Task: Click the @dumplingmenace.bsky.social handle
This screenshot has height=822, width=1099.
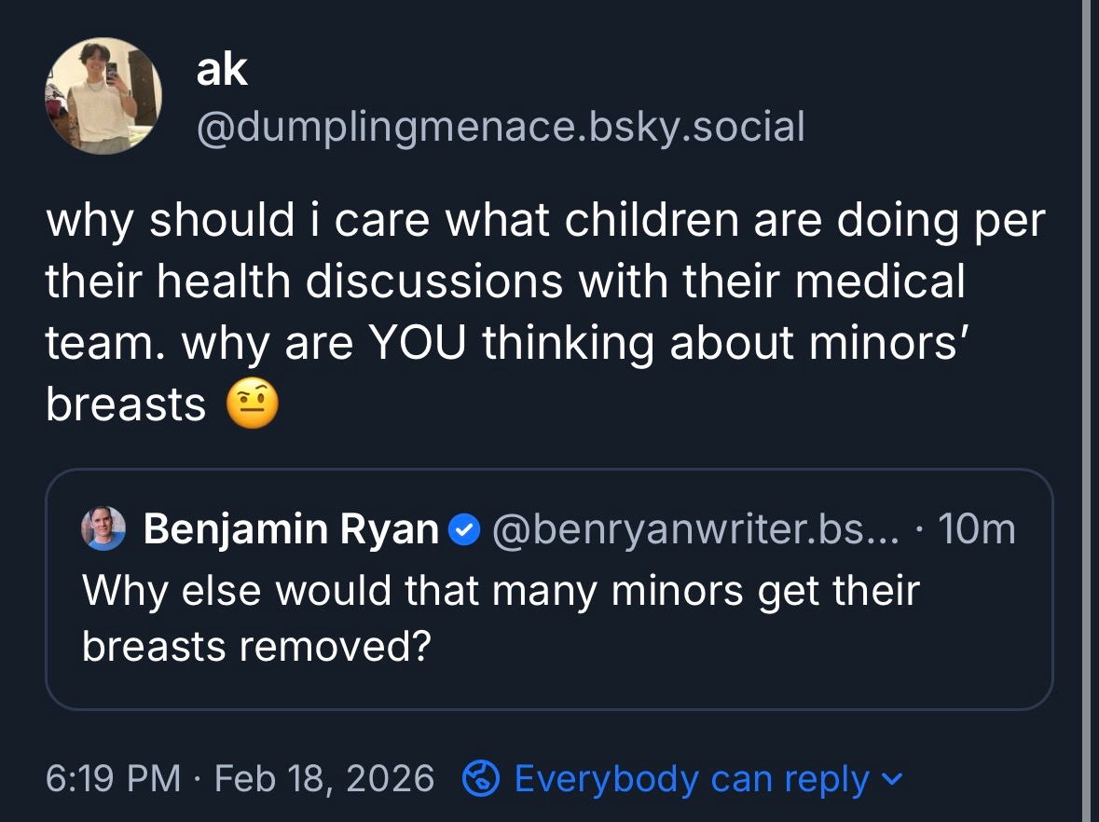Action: pos(500,126)
